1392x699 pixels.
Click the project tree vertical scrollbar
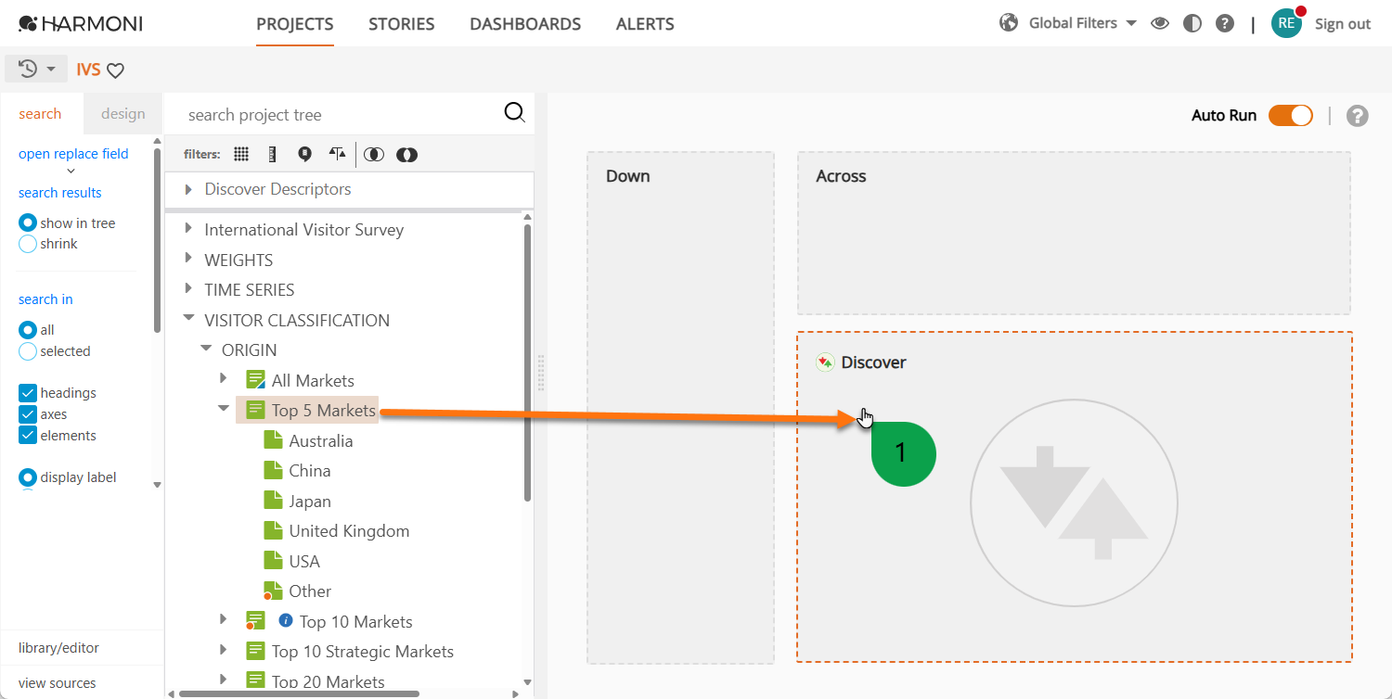pyautogui.click(x=527, y=362)
